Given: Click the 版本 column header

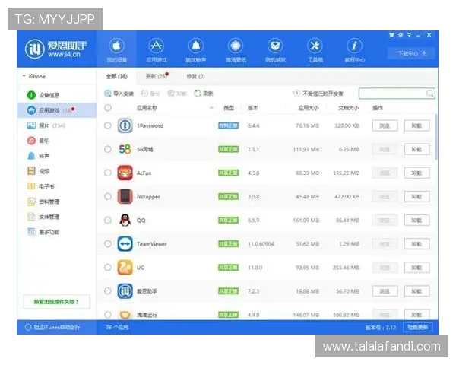Looking at the screenshot, I should click(253, 108).
